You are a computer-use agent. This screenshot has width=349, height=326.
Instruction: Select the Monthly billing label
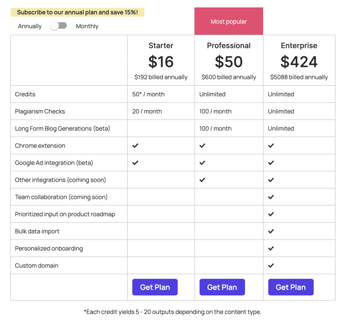(x=87, y=26)
